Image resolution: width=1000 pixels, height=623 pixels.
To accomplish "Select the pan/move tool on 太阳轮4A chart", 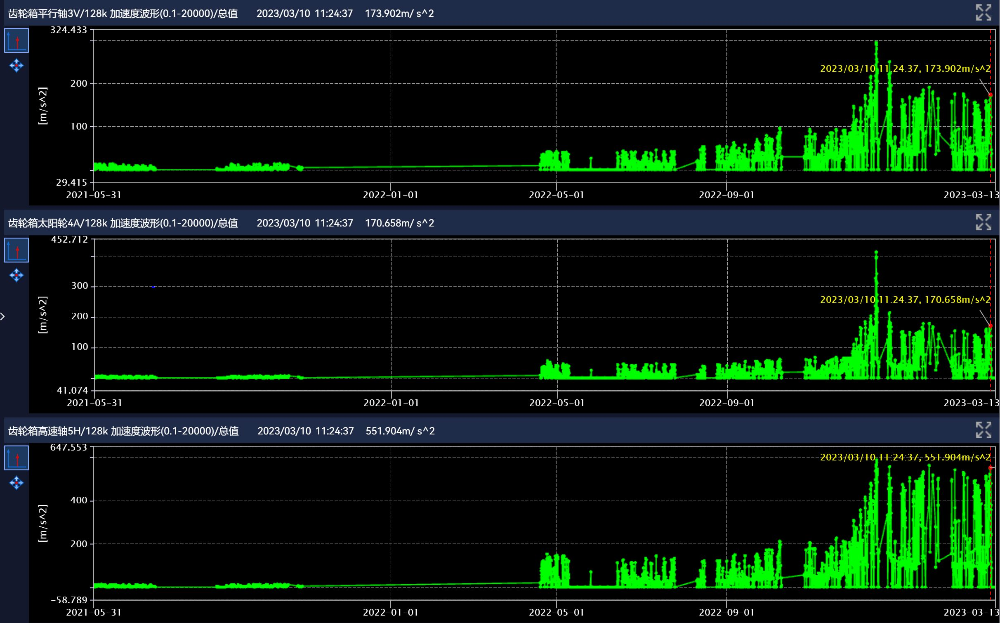I will tap(17, 275).
